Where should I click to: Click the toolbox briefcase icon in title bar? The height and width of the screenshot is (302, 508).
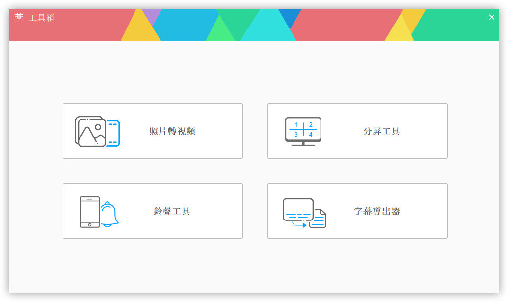(x=19, y=17)
